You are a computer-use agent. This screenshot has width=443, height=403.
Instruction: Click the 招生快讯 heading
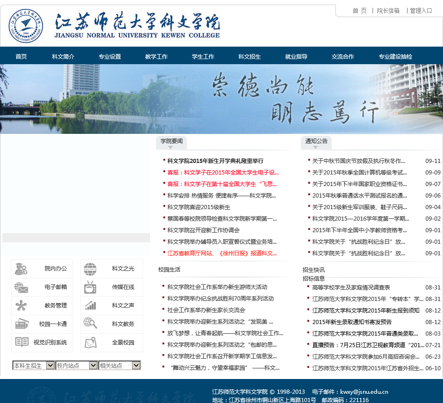[314, 270]
